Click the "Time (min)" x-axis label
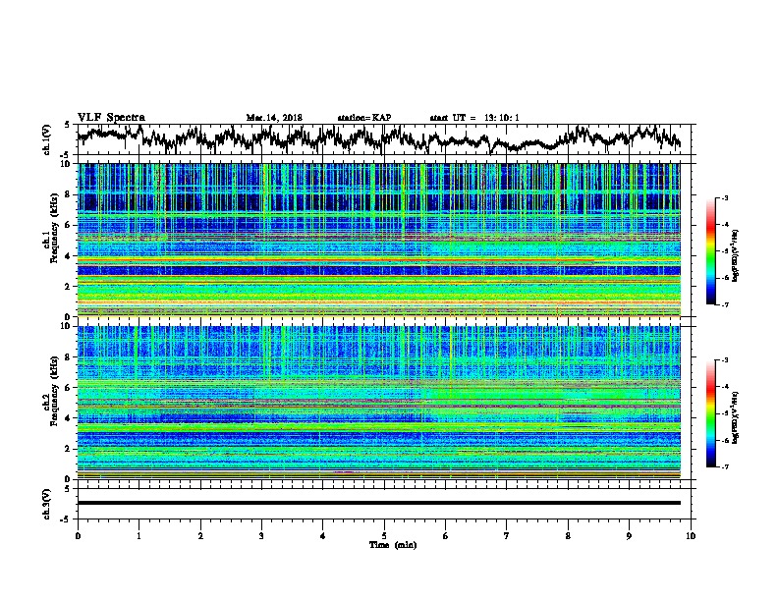This screenshot has width=778, height=601. tap(393, 545)
